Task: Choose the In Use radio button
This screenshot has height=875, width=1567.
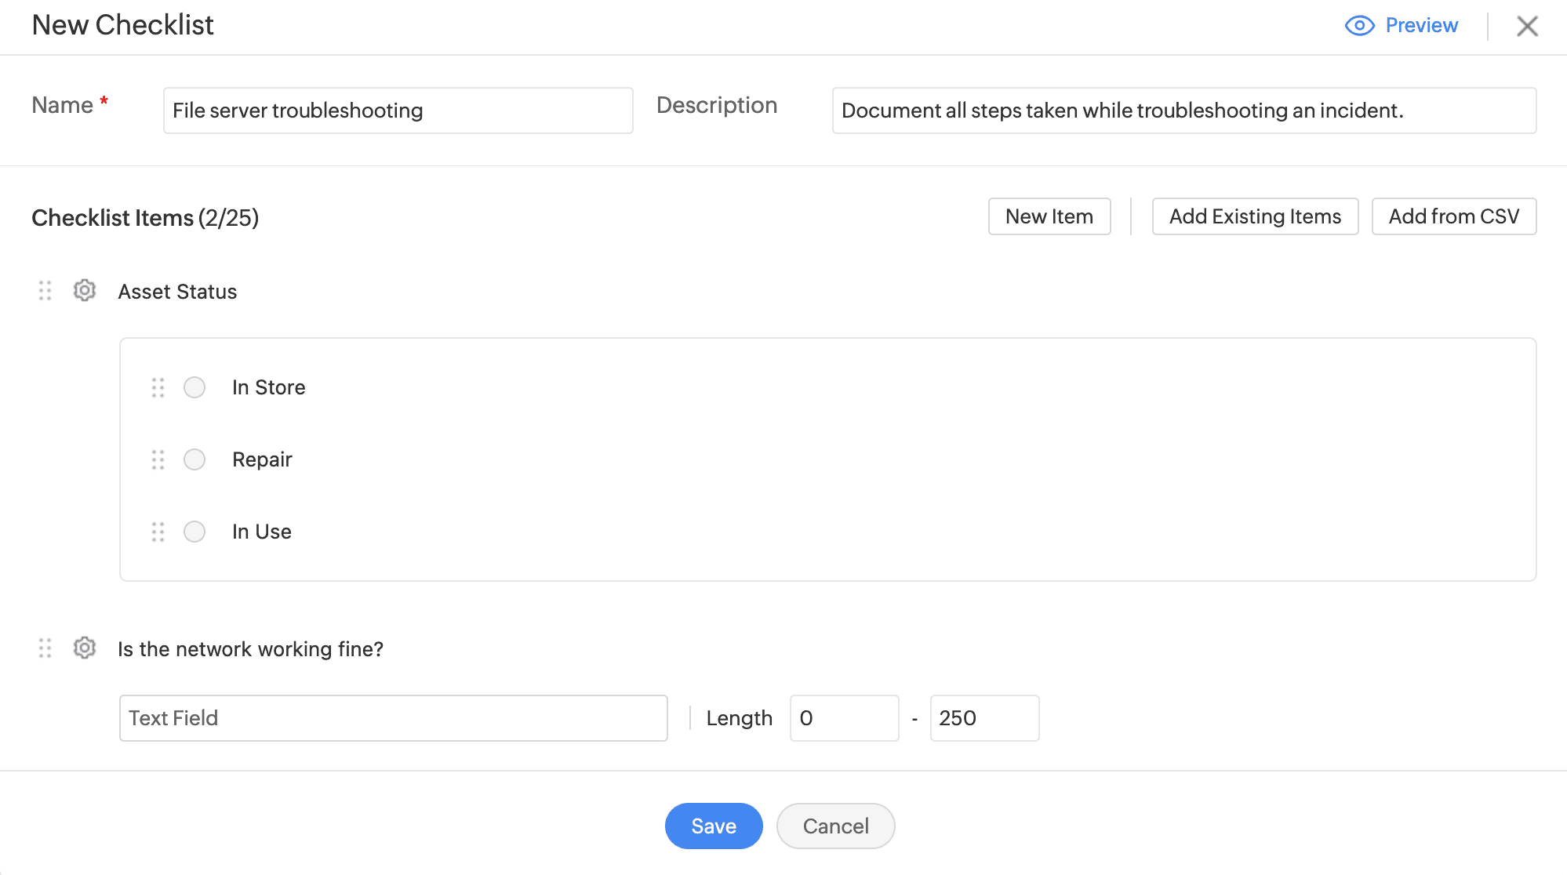Action: 195,532
